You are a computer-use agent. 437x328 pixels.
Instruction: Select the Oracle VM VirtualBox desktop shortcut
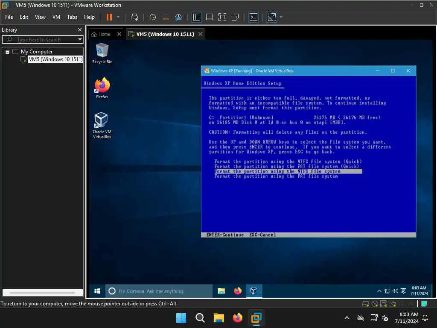pyautogui.click(x=102, y=125)
